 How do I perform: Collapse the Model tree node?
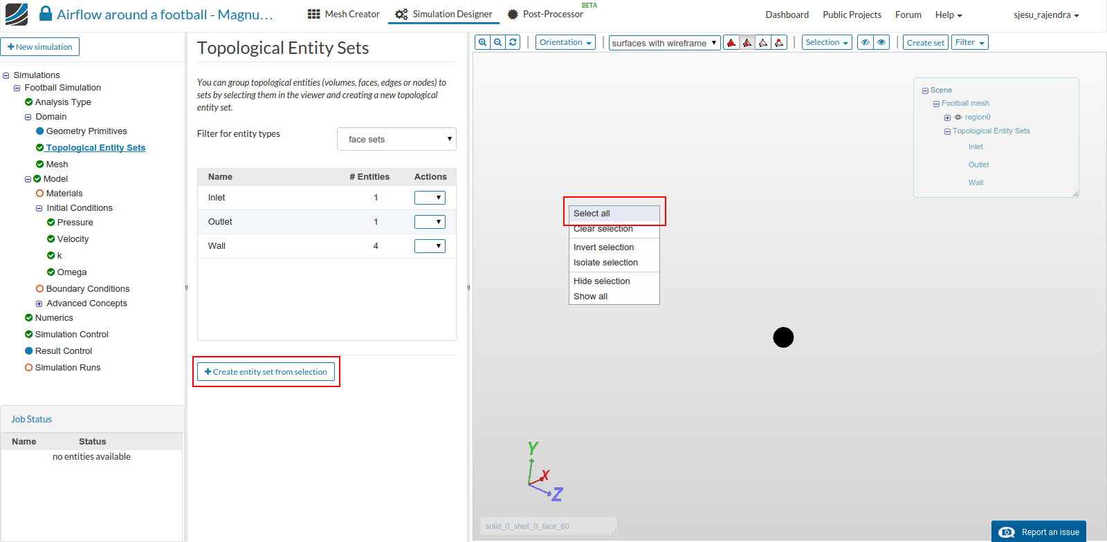tap(28, 180)
